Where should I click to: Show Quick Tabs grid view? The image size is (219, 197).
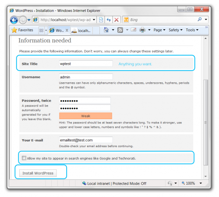tap(41, 30)
